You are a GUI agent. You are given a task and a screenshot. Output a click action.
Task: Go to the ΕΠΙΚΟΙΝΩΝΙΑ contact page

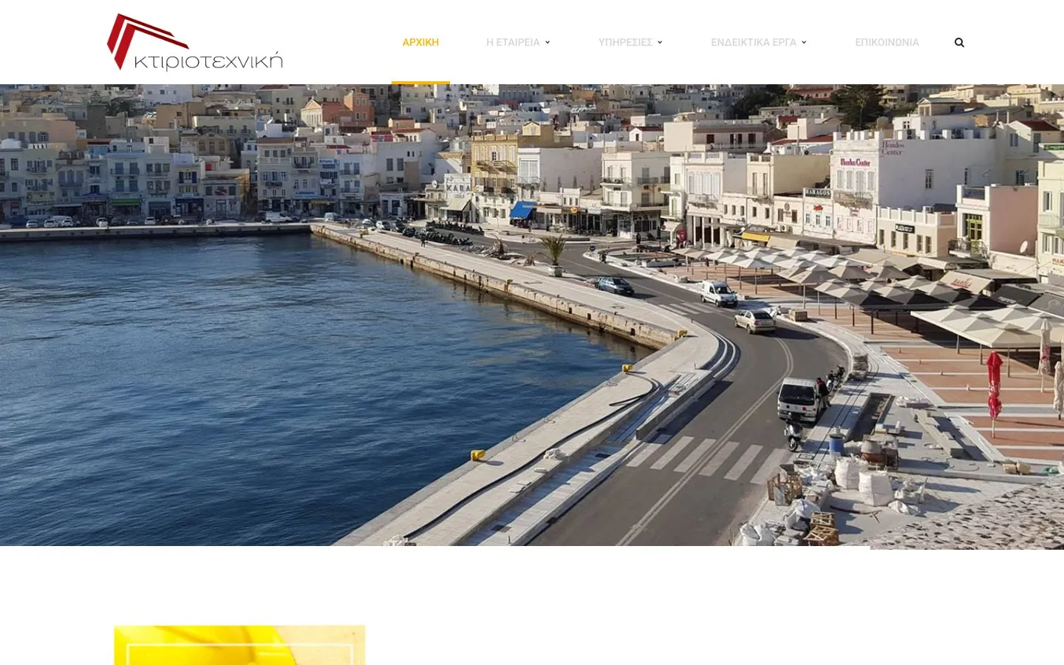887,42
